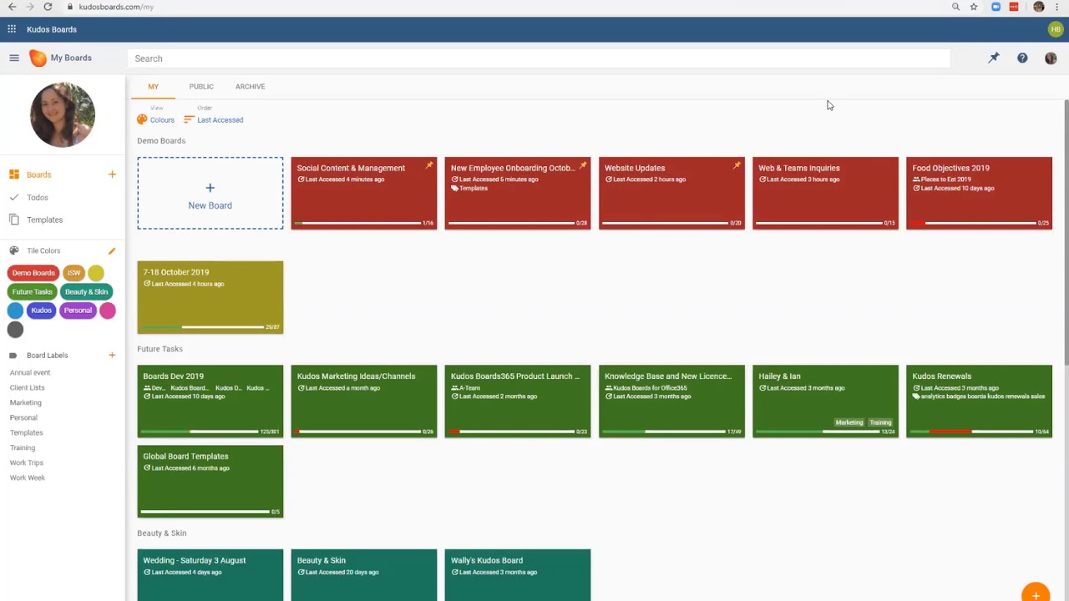Open the Kudos Renewals board
The height and width of the screenshot is (601, 1069).
(x=979, y=401)
